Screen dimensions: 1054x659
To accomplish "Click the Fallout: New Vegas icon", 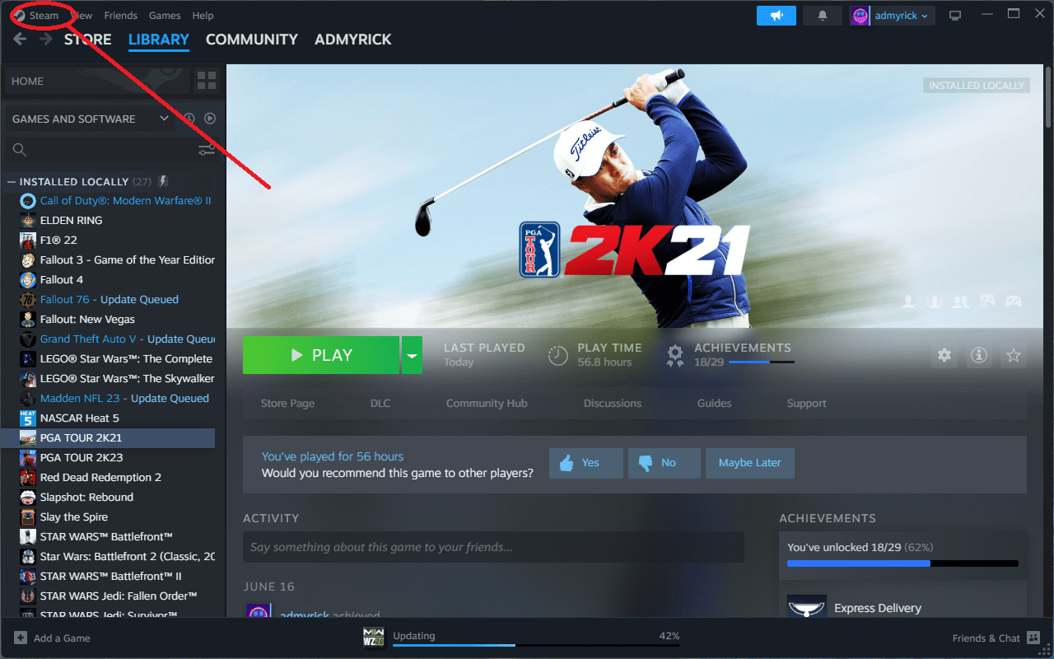I will tap(27, 320).
